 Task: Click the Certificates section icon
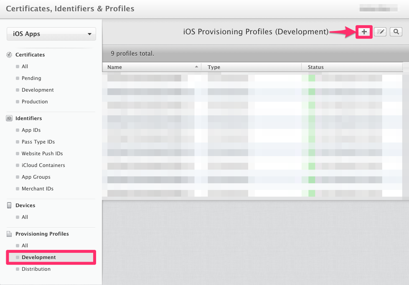click(x=9, y=55)
